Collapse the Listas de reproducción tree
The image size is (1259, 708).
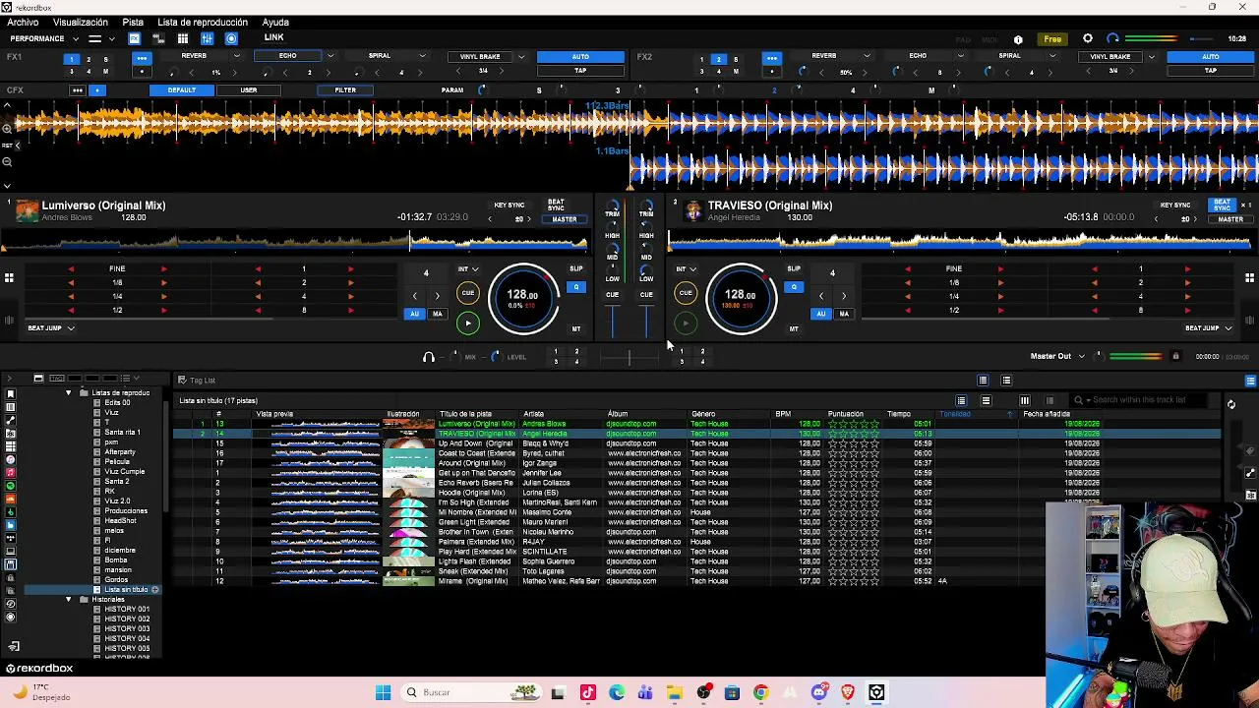(x=69, y=393)
